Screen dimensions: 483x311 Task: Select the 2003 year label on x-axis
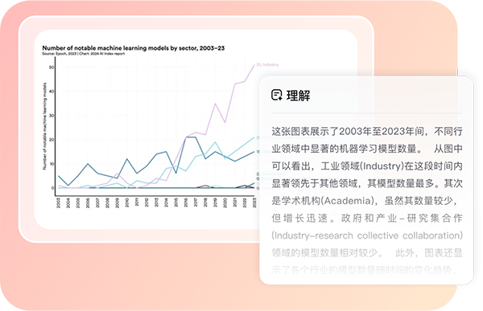click(59, 203)
